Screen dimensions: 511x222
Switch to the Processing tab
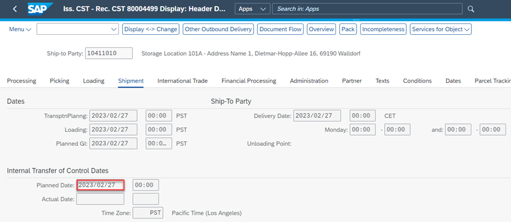(22, 81)
